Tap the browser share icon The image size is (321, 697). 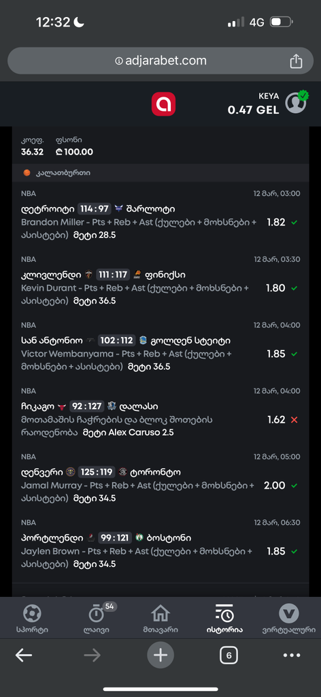296,61
